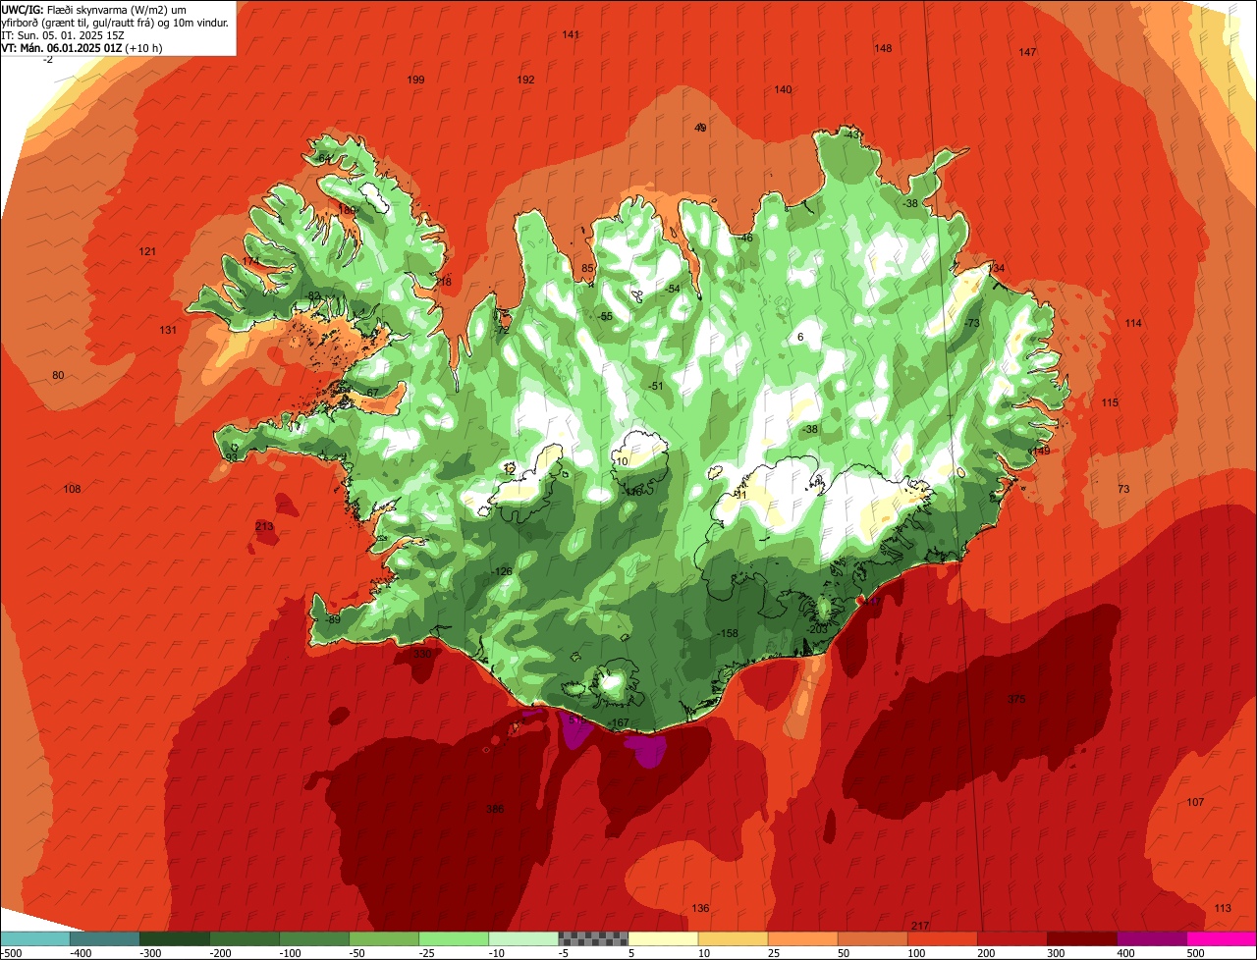
Task: Click the light green swatch starting at -25
Action: (x=454, y=938)
